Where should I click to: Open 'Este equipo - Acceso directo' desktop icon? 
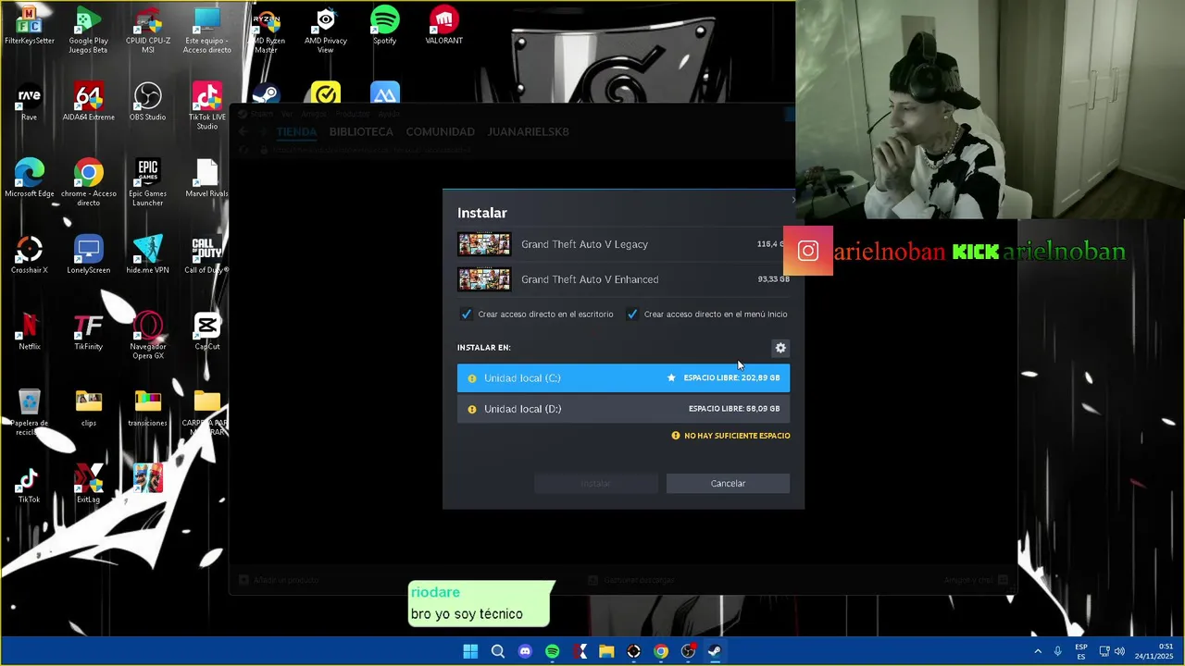[207, 31]
